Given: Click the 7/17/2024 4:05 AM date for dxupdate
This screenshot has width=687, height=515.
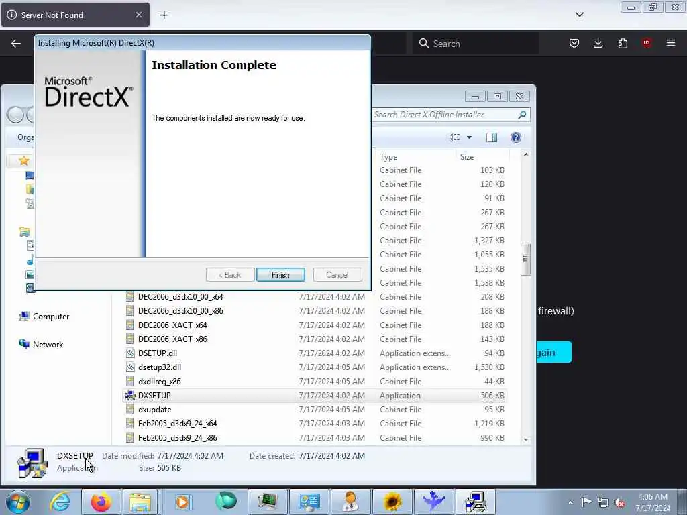Looking at the screenshot, I should click(x=331, y=410).
